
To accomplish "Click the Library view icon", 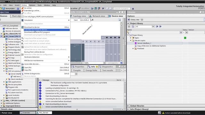I will tap(128, 20).
